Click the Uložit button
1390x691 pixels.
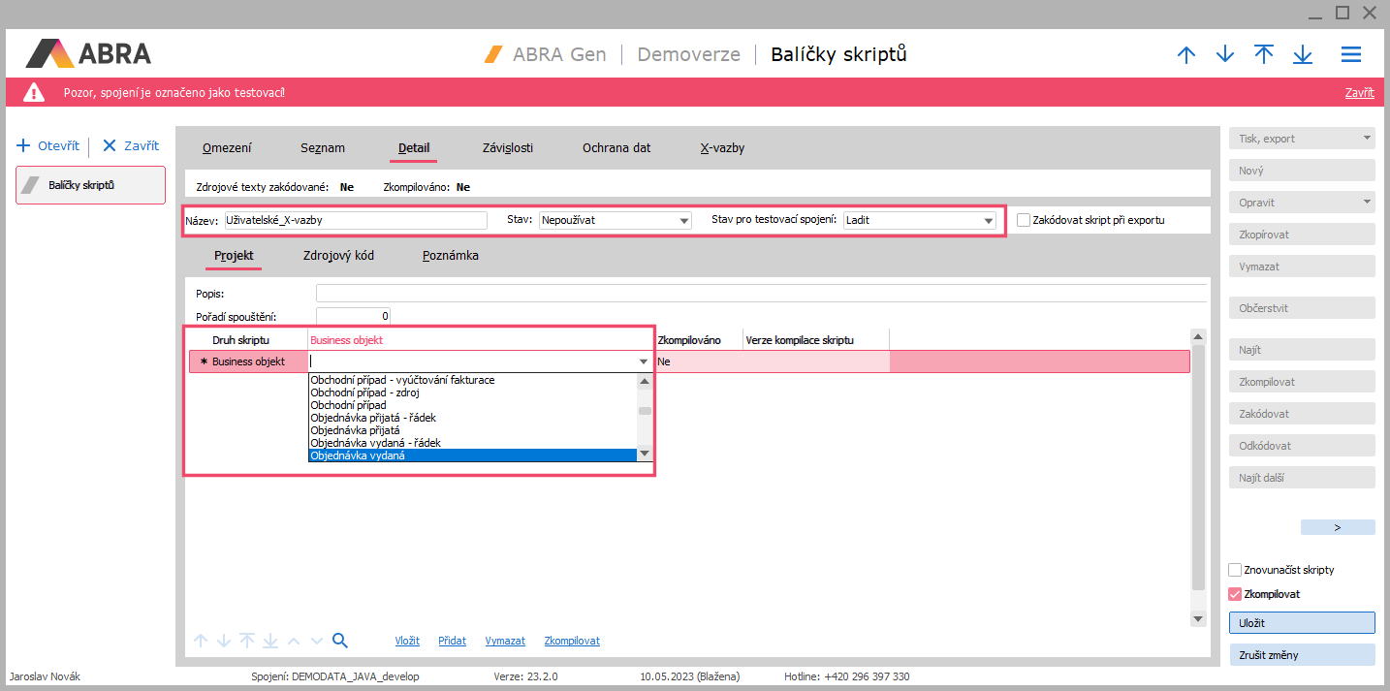(x=1302, y=622)
